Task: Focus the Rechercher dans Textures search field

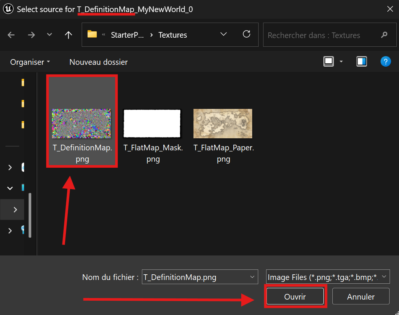Action: [x=329, y=35]
